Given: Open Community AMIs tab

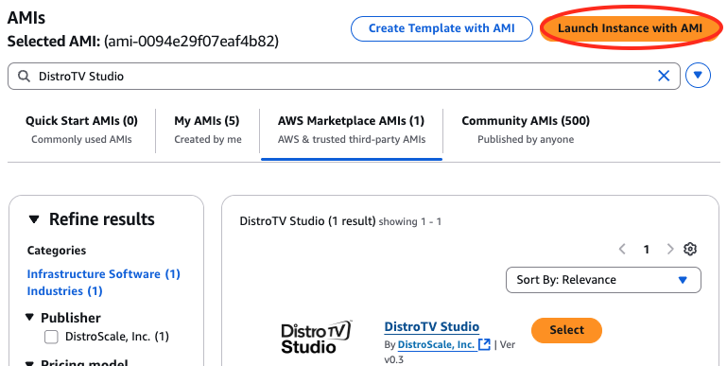Looking at the screenshot, I should tap(526, 130).
